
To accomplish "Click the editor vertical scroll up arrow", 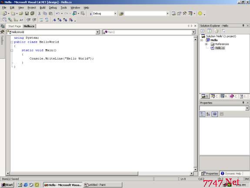I will pos(196,39).
